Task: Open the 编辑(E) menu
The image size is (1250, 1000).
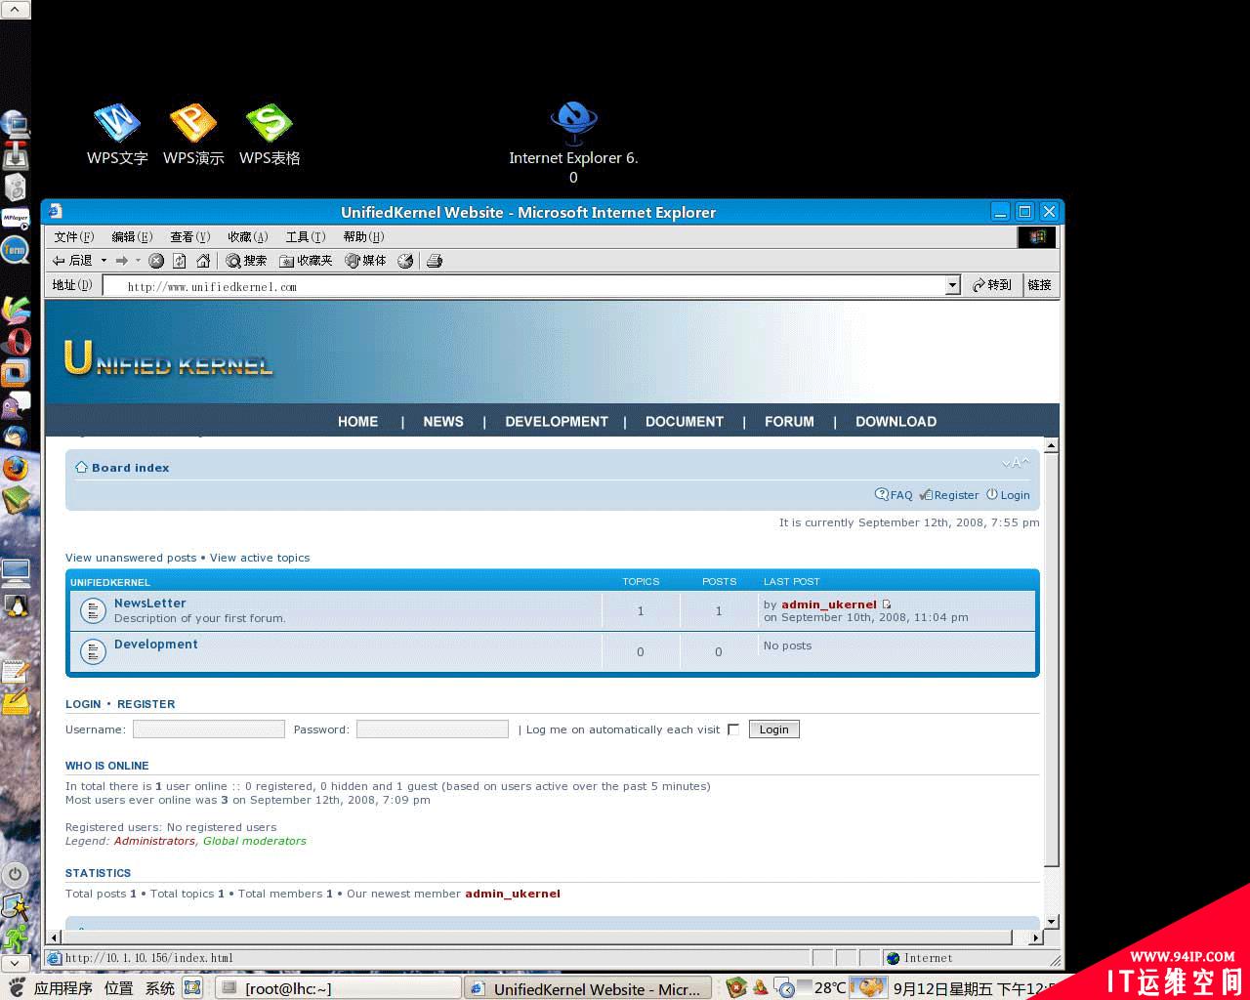Action: point(132,237)
